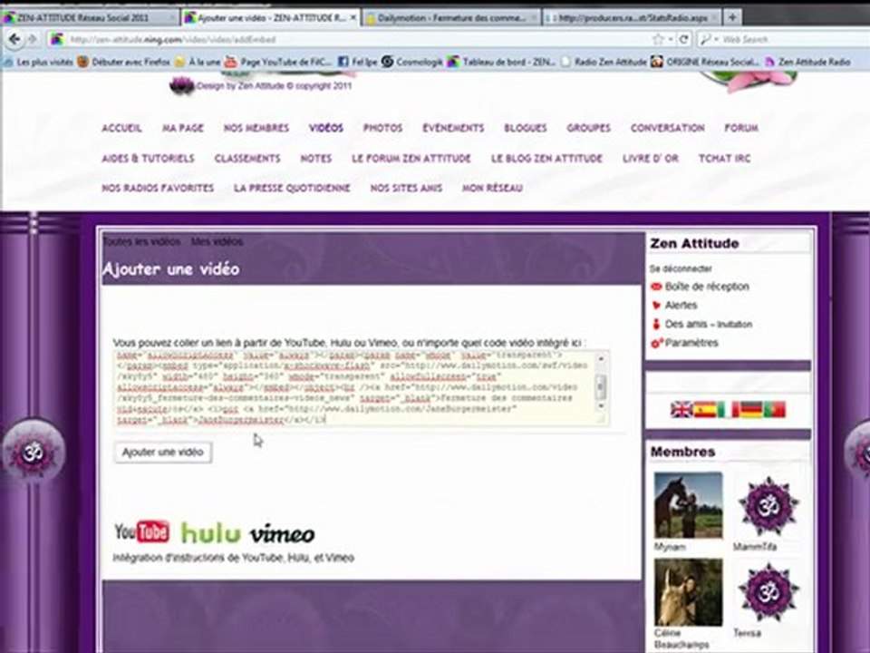The width and height of the screenshot is (870, 653).
Task: Reload the page with the refresh icon
Action: 683,39
